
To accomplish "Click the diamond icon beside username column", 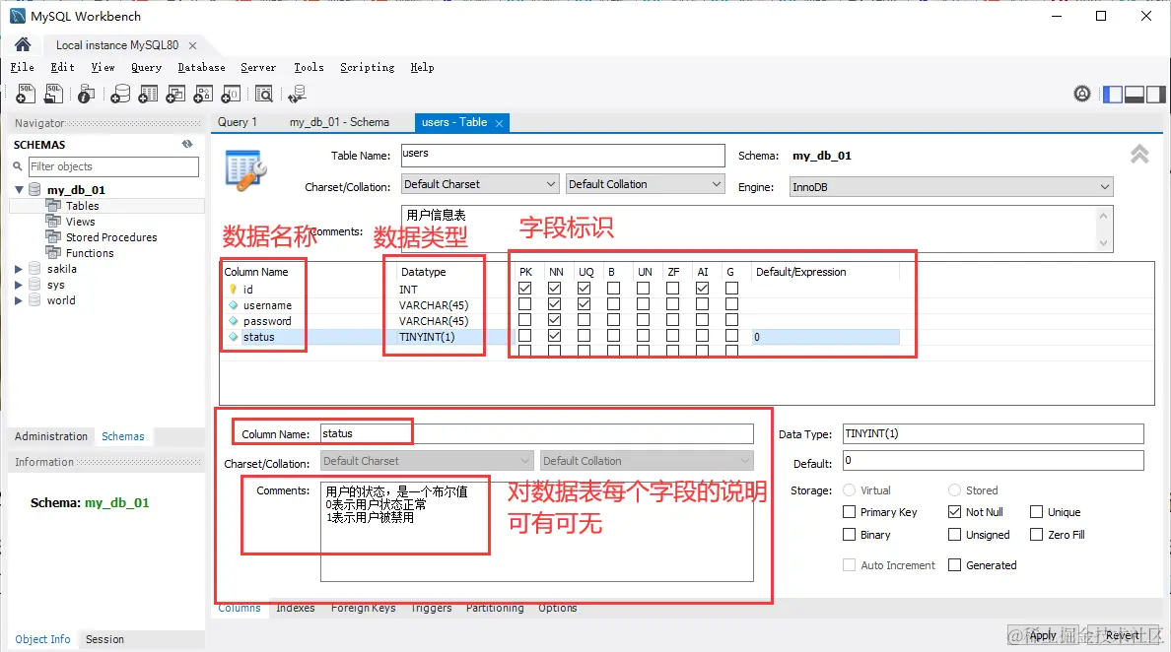I will tap(233, 305).
